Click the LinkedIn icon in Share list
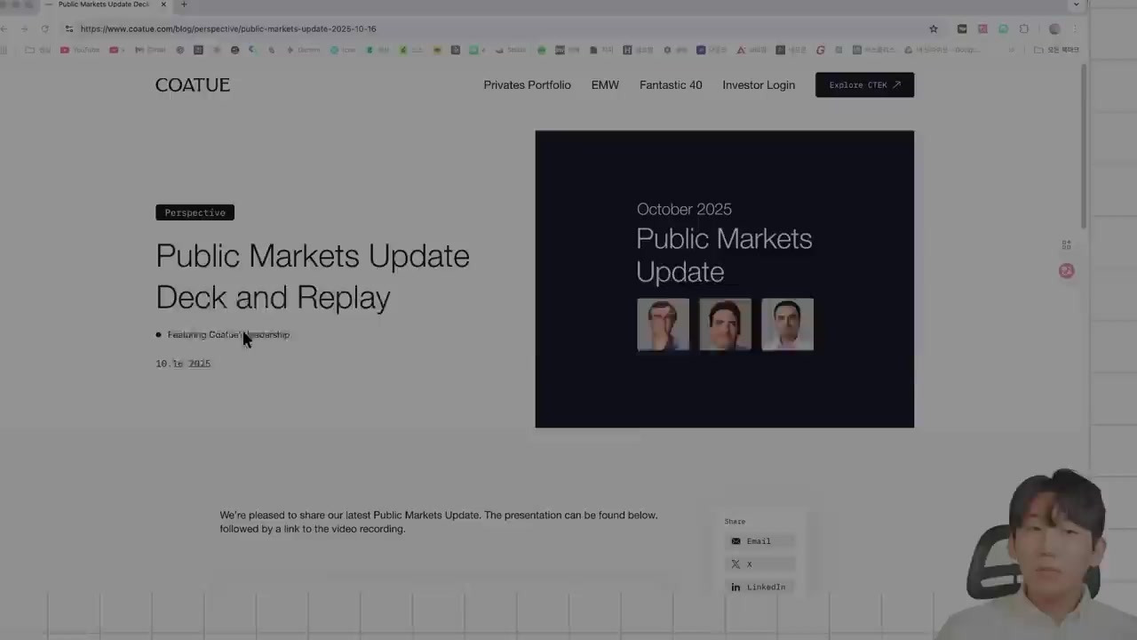Screen dimensions: 1137x640 735,588
